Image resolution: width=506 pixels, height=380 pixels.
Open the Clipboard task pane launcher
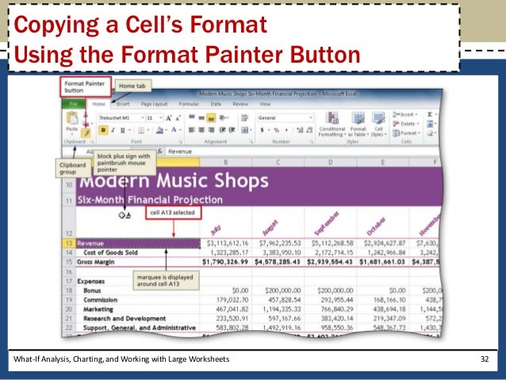tap(92, 142)
